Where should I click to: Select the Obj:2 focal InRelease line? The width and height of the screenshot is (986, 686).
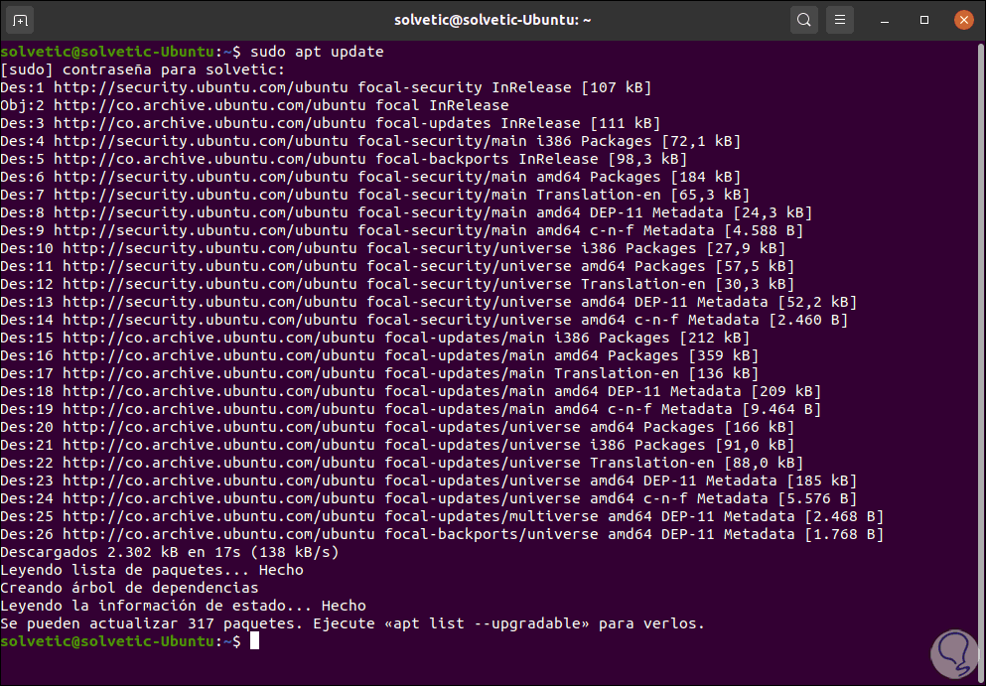254,105
